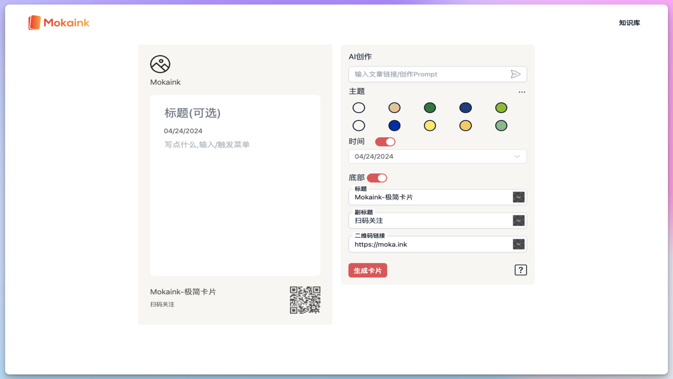This screenshot has height=379, width=673.
Task: Choose the yellow theme swatch
Action: tap(429, 125)
